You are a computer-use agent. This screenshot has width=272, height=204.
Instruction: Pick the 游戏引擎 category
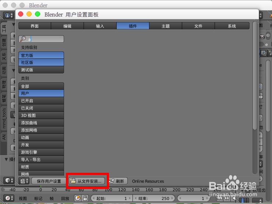(41, 152)
